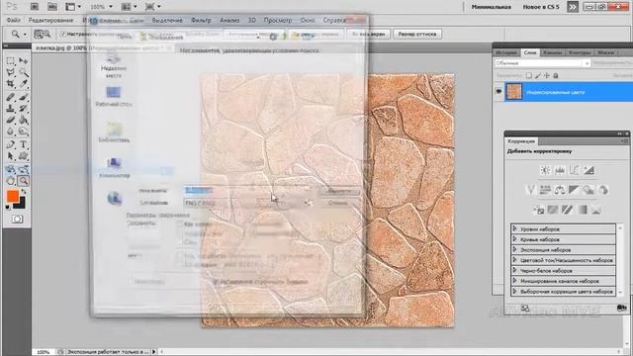Expand 'Выборочная коррекция цвета наборов' presets
633x356 pixels.
514,291
